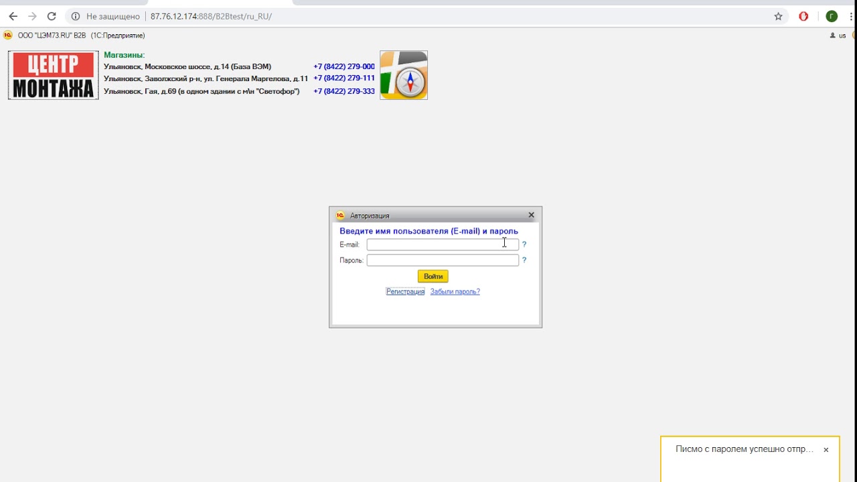The width and height of the screenshot is (857, 482).
Task: Click the user icon next to 'us'
Action: pyautogui.click(x=833, y=35)
